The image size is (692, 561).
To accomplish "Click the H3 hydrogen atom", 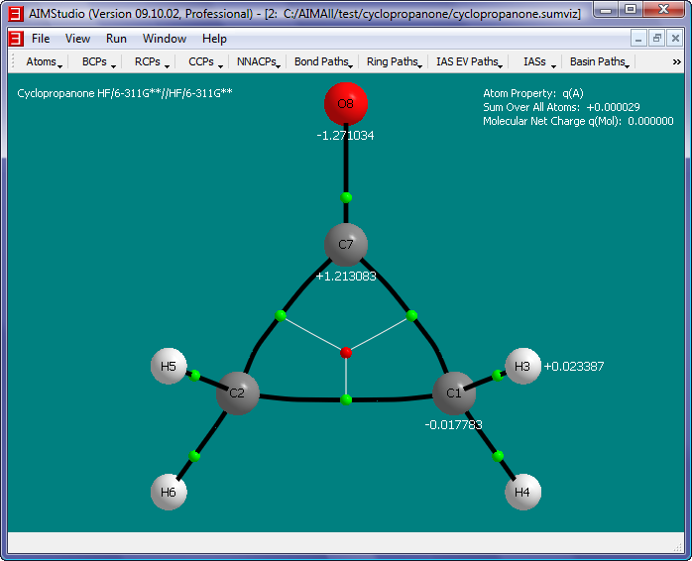I will click(523, 366).
